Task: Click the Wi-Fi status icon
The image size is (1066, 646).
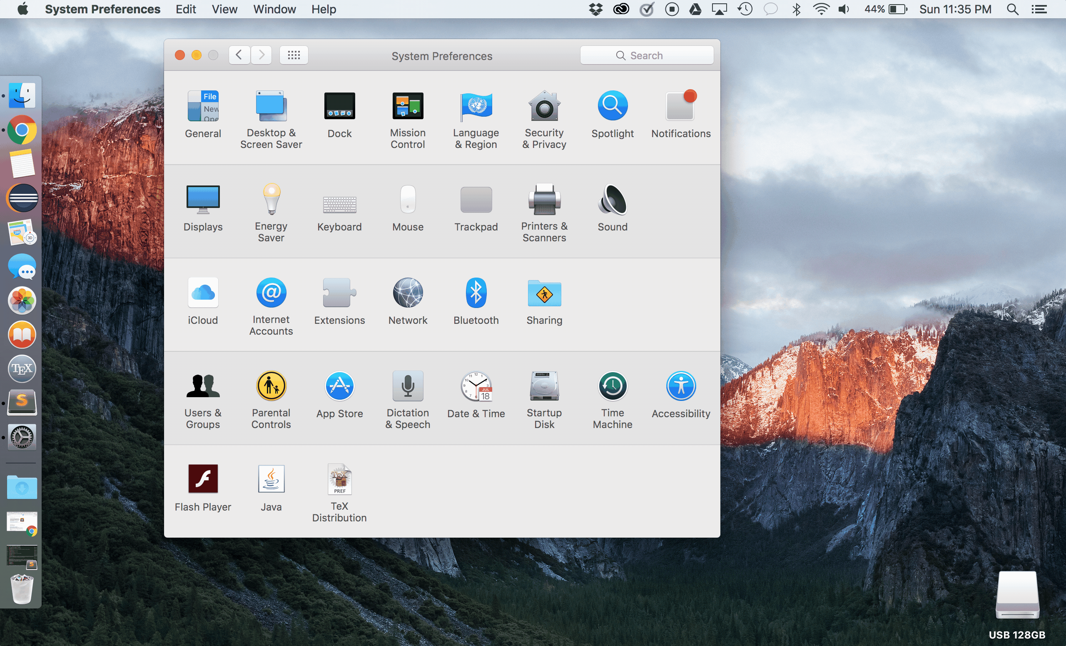Action: click(x=821, y=9)
